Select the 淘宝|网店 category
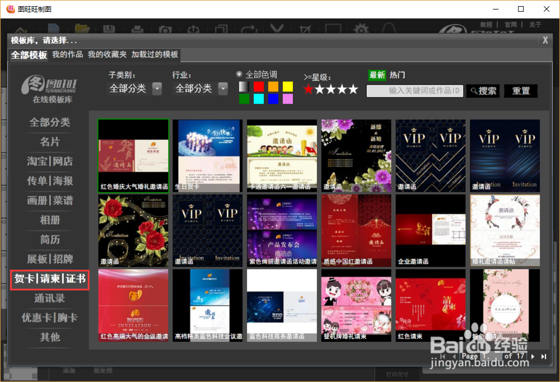 pyautogui.click(x=50, y=161)
